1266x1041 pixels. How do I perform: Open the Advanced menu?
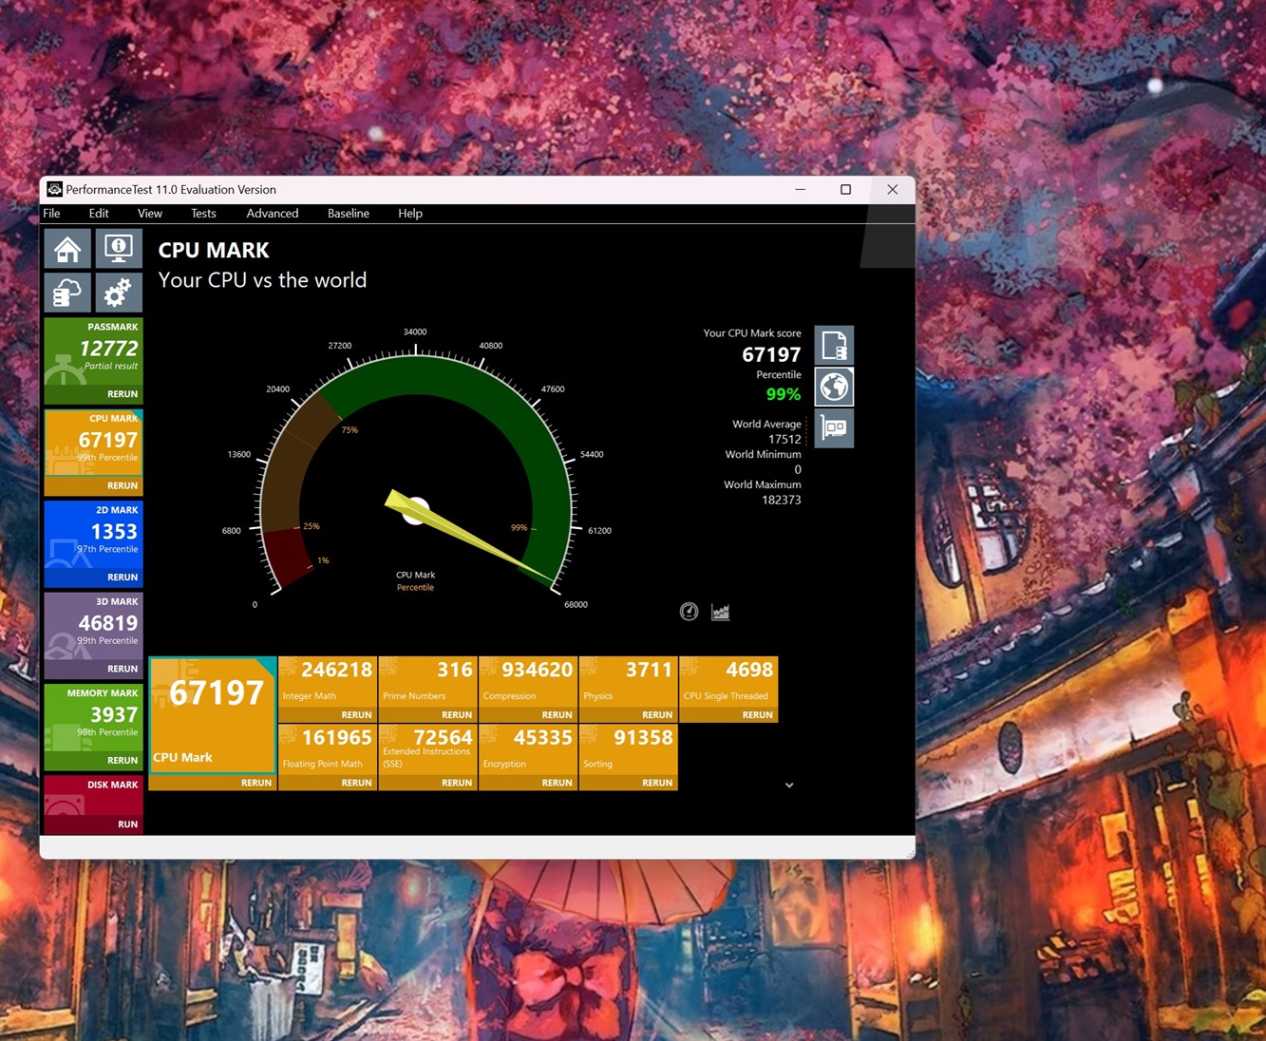[x=272, y=214]
